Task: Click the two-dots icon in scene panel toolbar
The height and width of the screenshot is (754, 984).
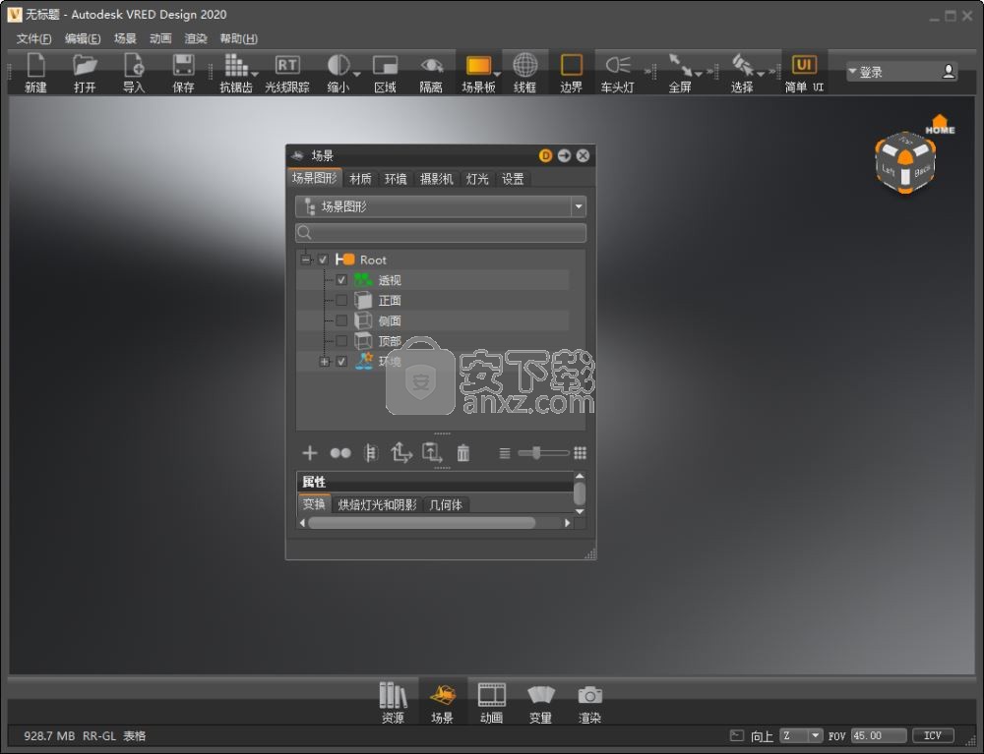Action: point(340,452)
